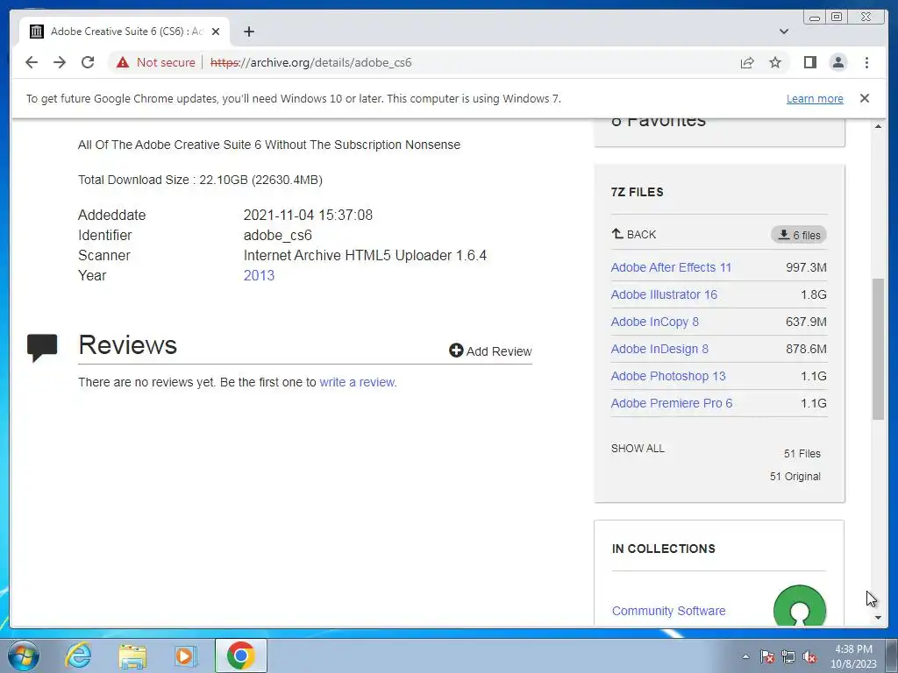898x673 pixels.
Task: Go forward to the next page
Action: [x=60, y=62]
